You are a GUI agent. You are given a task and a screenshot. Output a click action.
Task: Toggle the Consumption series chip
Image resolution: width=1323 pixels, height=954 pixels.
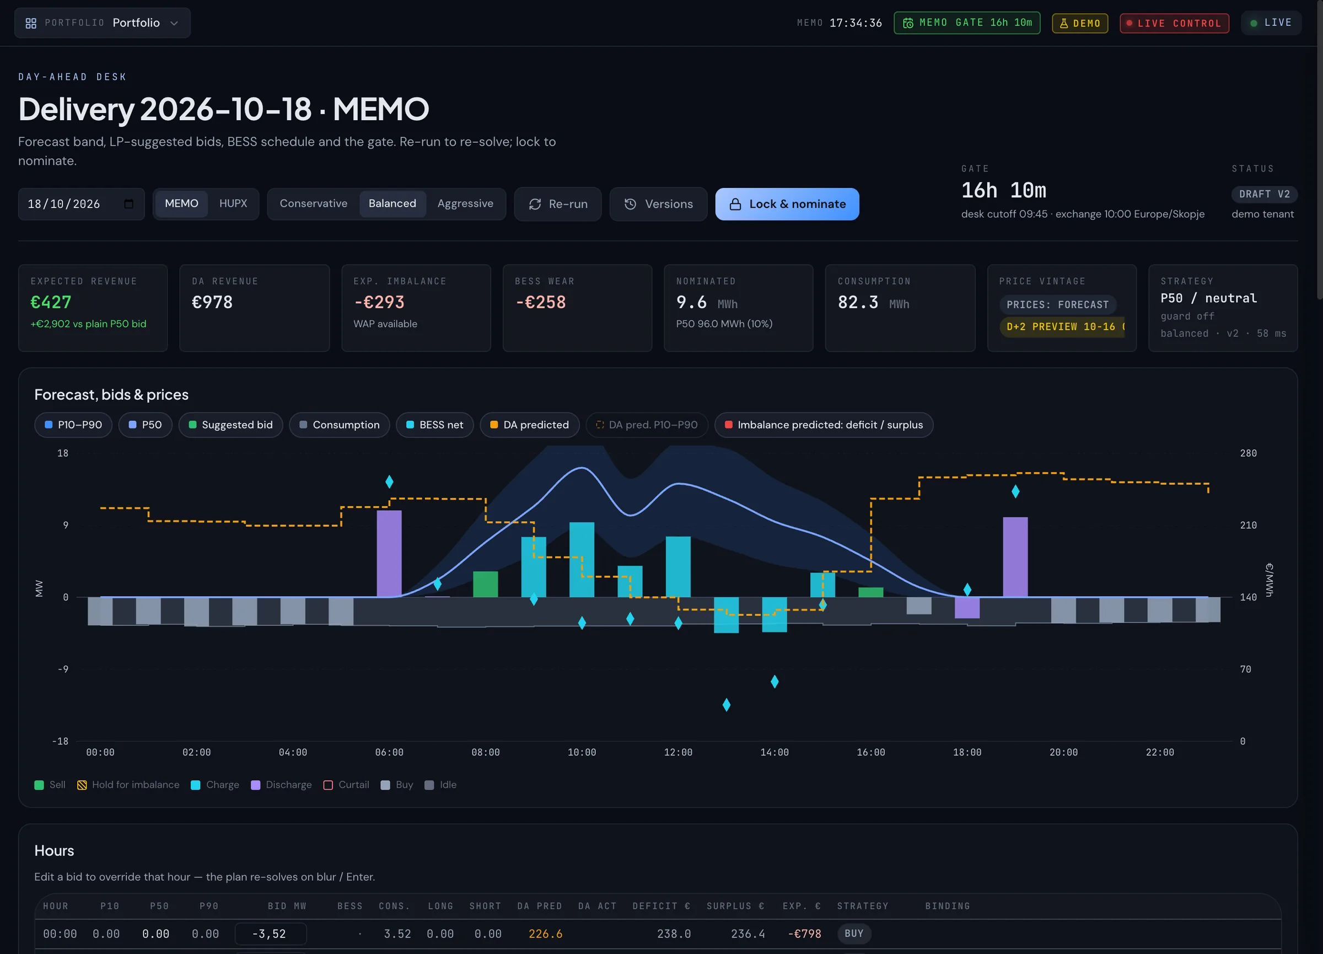pyautogui.click(x=340, y=425)
